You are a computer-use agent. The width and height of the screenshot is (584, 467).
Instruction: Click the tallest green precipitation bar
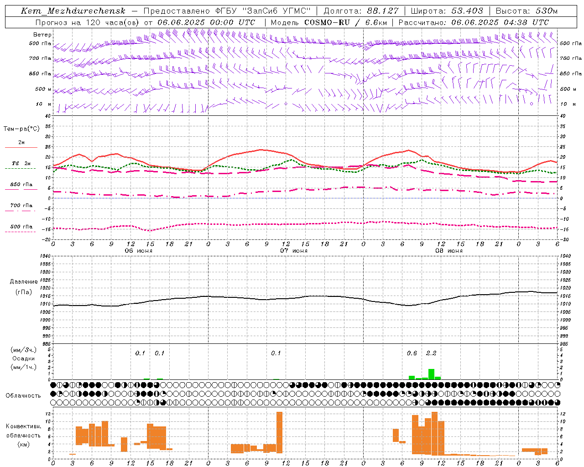pyautogui.click(x=431, y=374)
